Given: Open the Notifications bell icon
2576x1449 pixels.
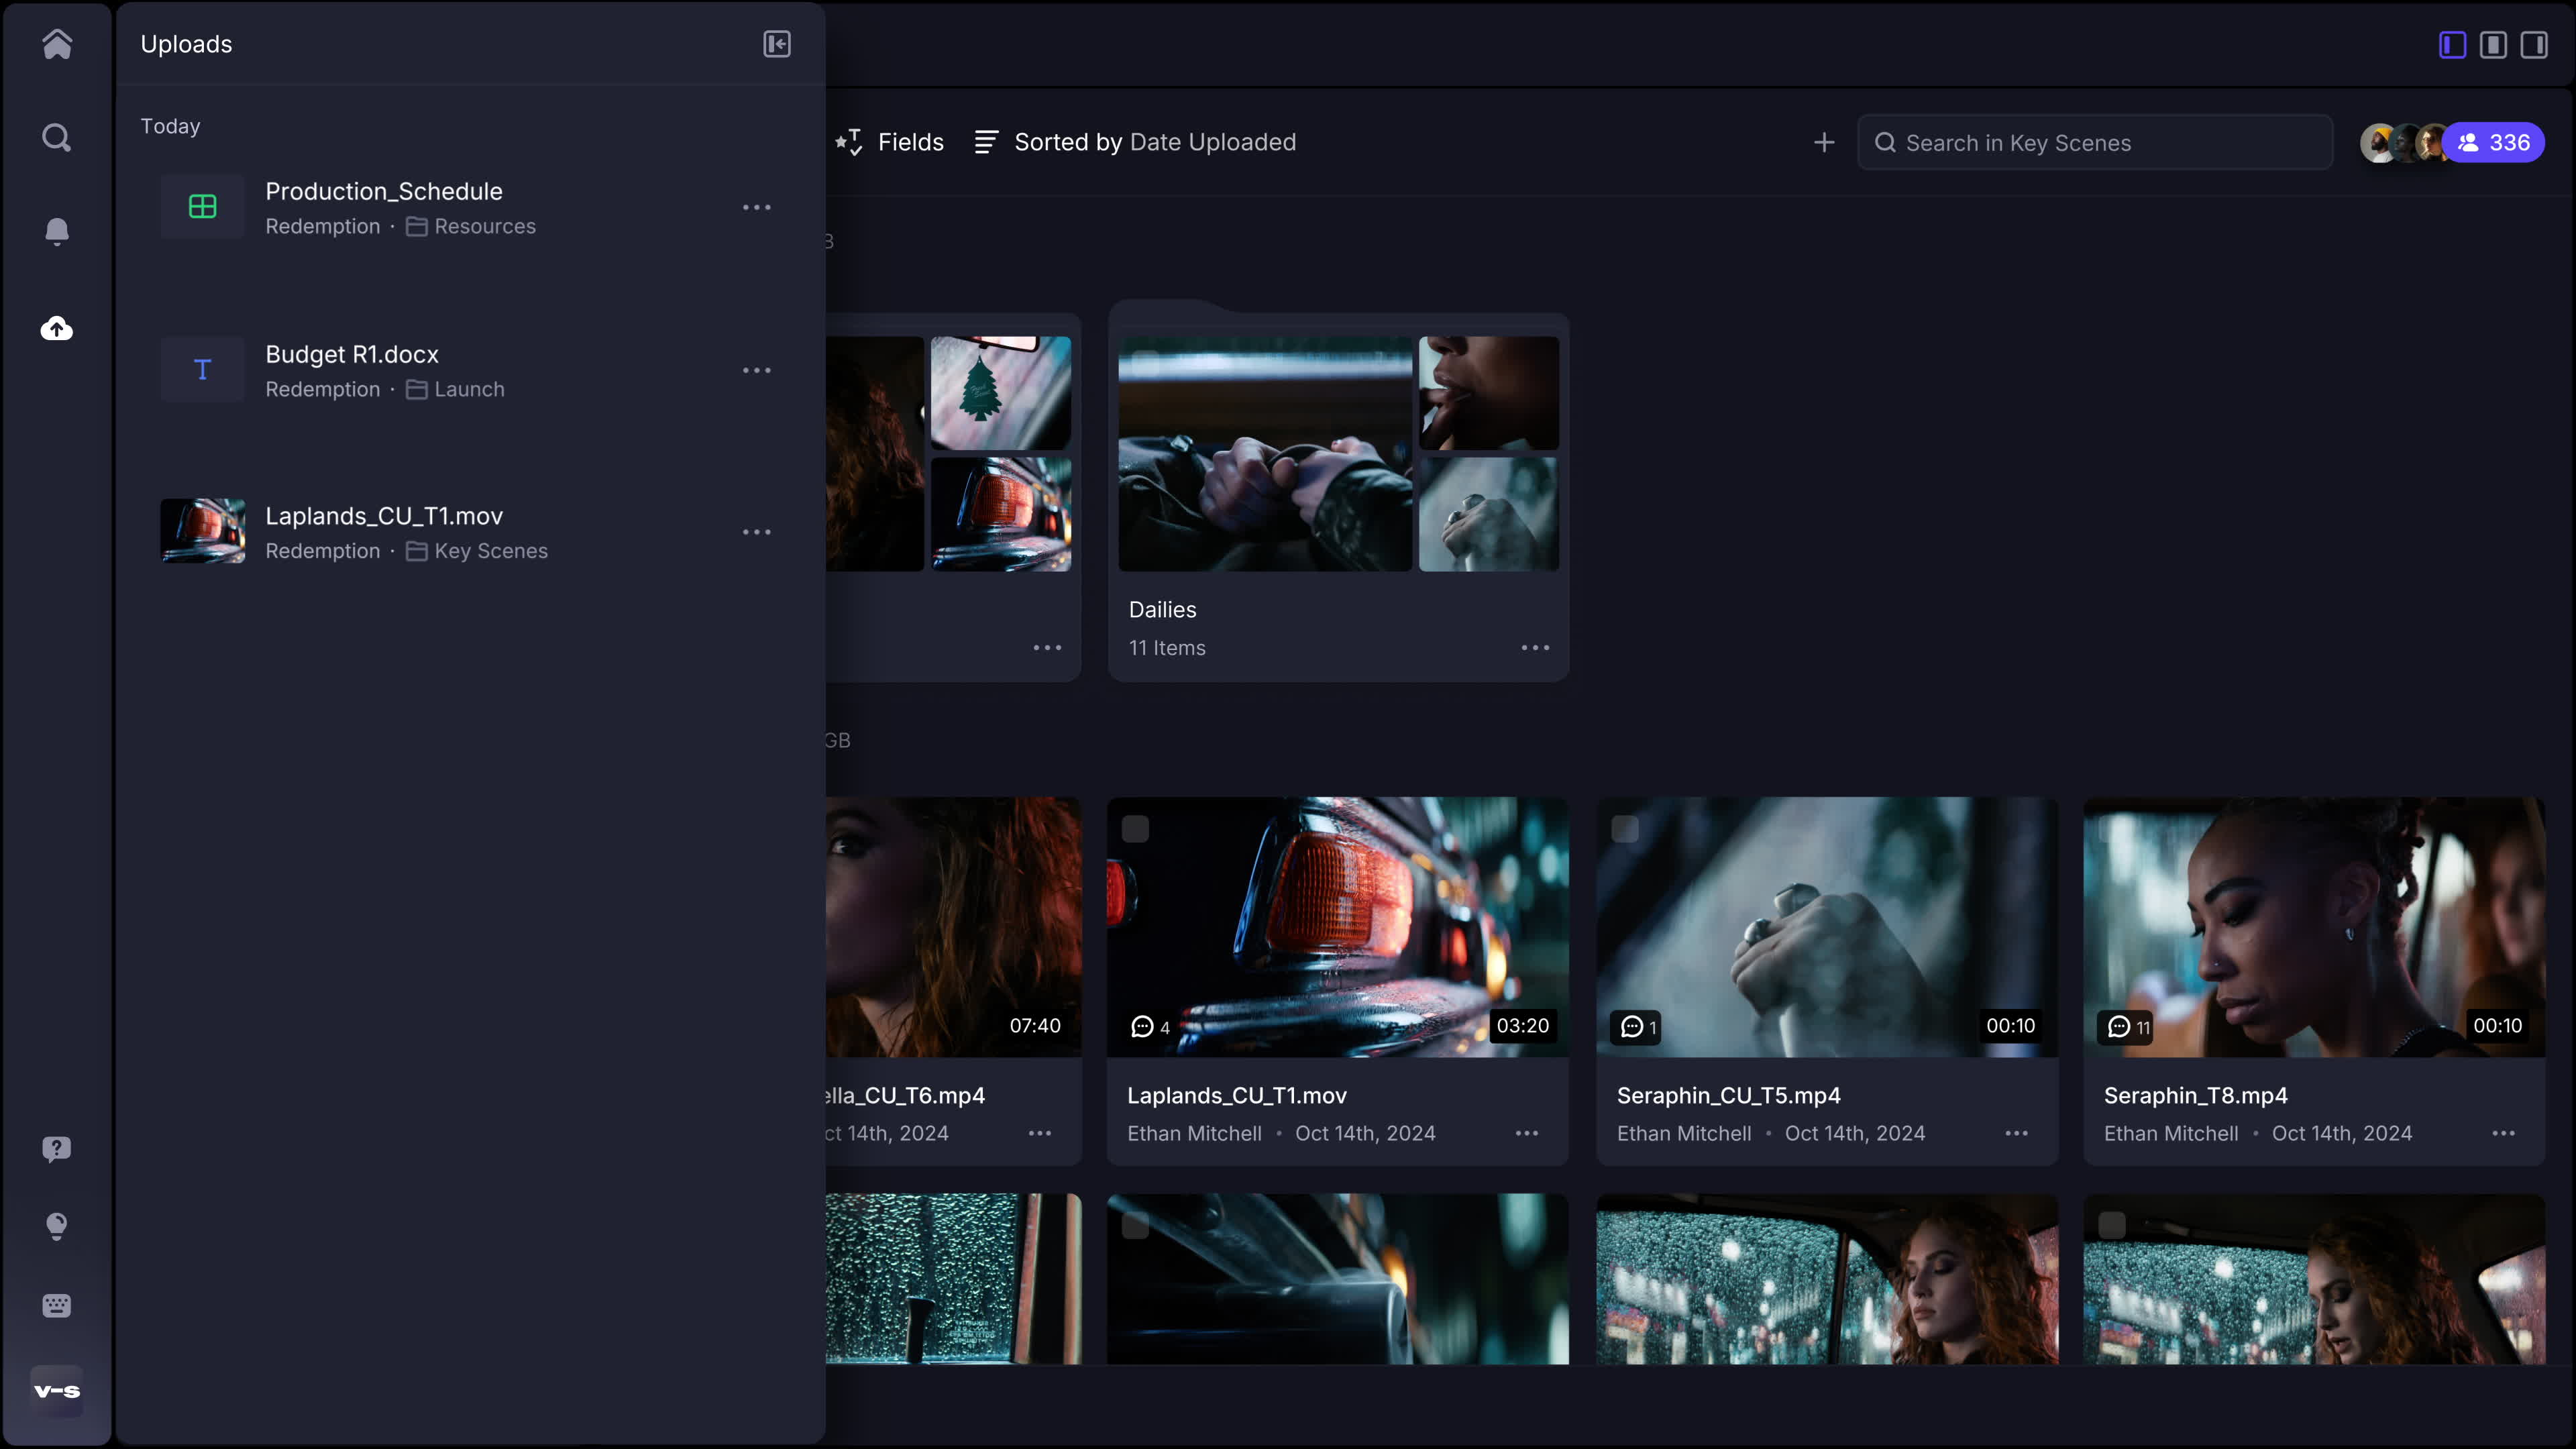Looking at the screenshot, I should (57, 231).
